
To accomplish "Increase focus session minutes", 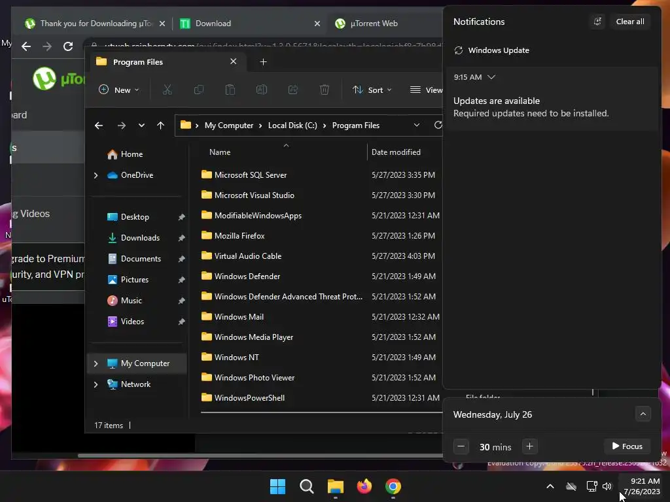I will pos(529,446).
